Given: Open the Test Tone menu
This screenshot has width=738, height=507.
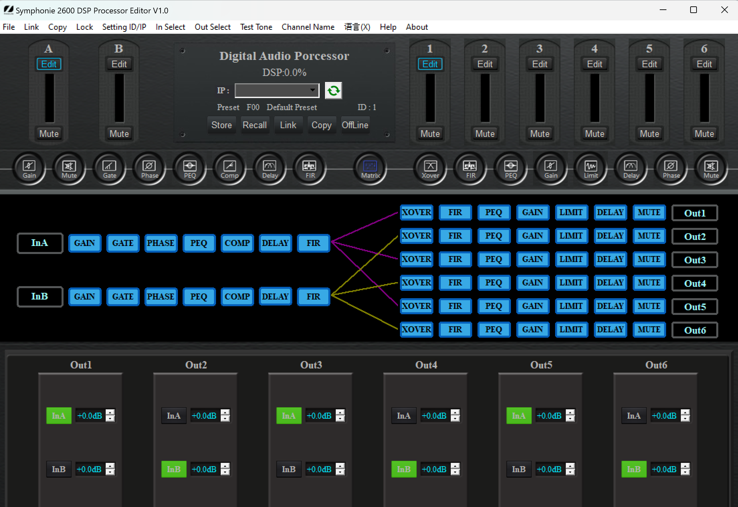Looking at the screenshot, I should point(256,27).
